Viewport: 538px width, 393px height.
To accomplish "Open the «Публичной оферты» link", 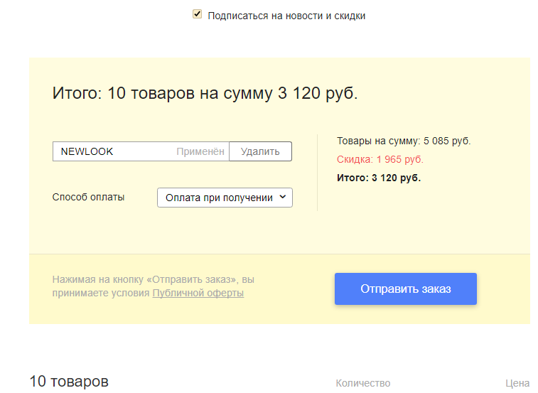I will point(198,293).
